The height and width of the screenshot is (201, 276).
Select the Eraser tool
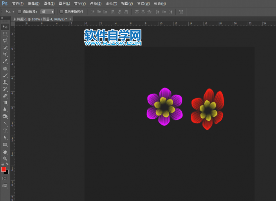(x=5, y=96)
